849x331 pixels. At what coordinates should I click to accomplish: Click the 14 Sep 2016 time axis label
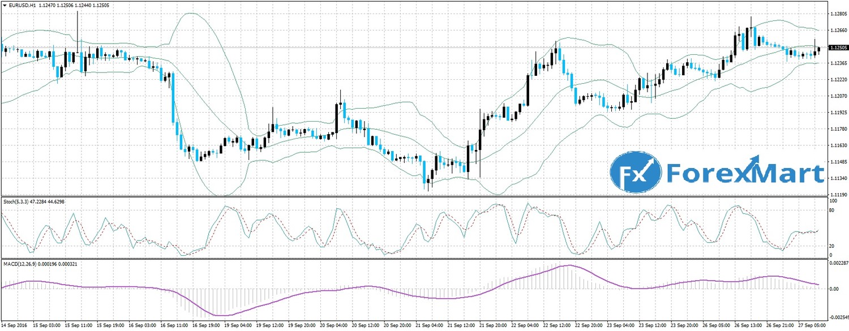[14, 326]
